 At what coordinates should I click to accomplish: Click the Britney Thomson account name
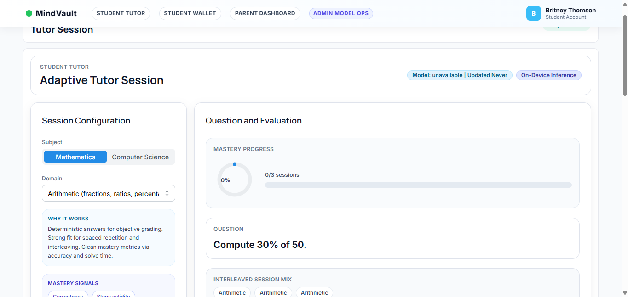click(x=570, y=10)
